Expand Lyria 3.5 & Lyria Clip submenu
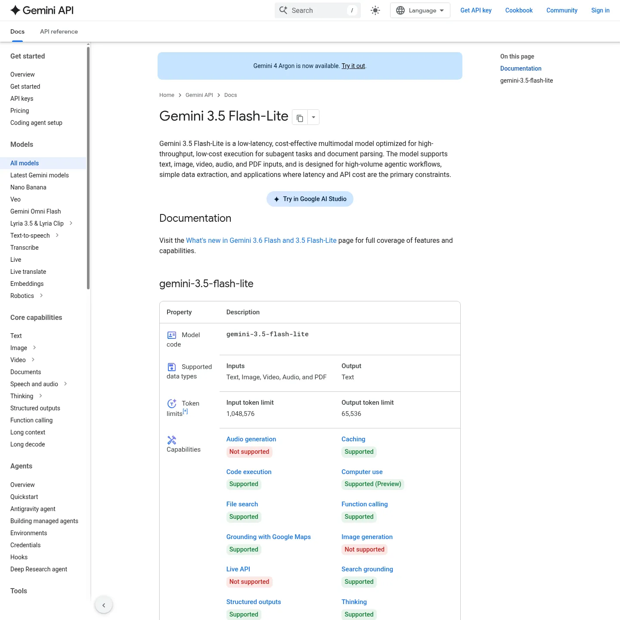Screen dimensions: 620x620 [x=71, y=223]
